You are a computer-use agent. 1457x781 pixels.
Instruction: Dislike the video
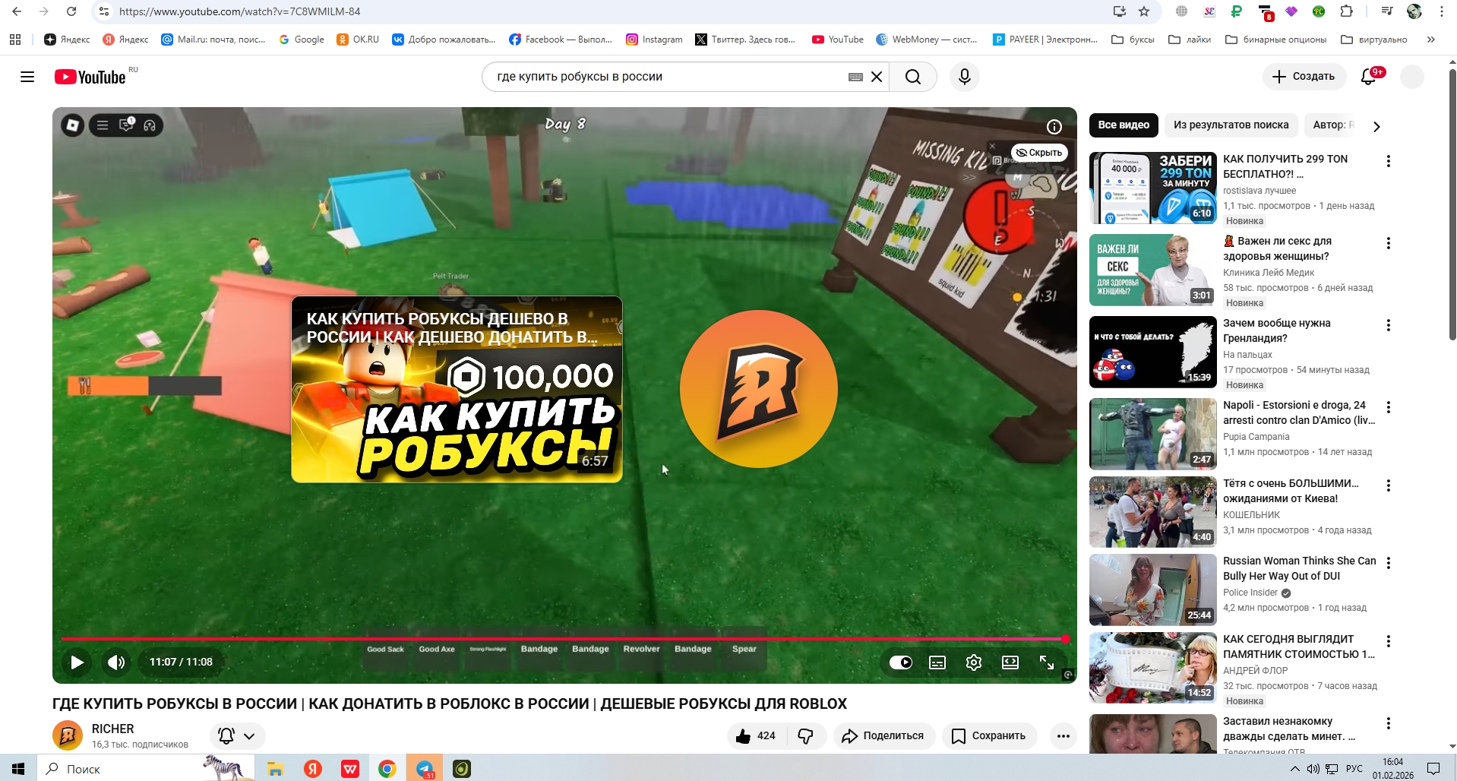806,735
